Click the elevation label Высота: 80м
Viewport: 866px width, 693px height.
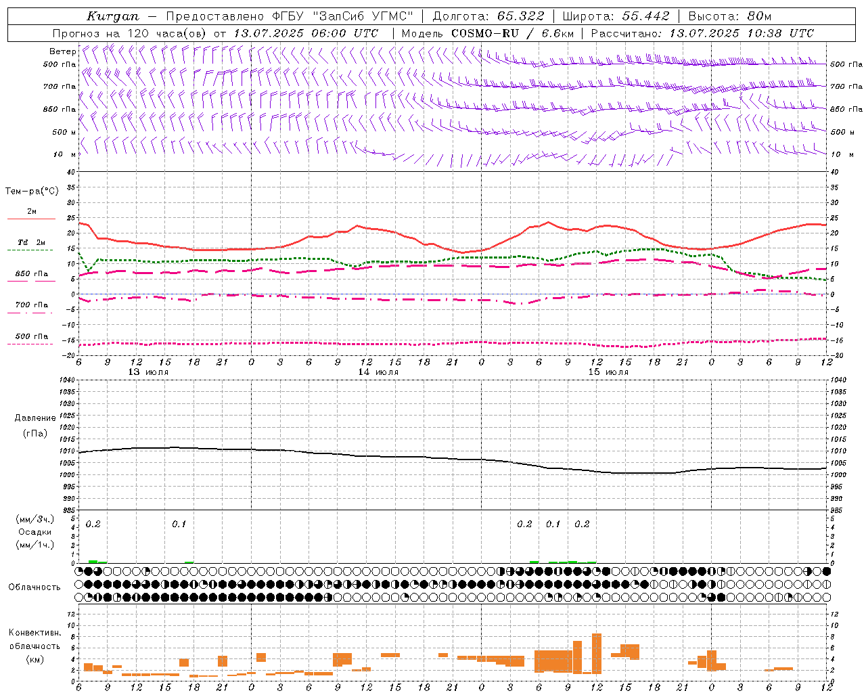pos(730,16)
